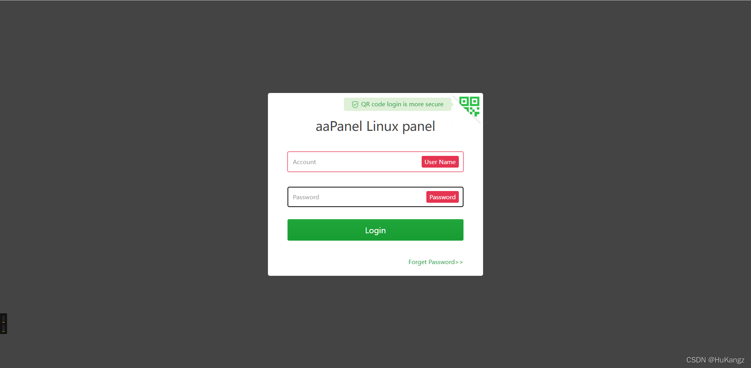751x368 pixels.
Task: Click the 'Password' placeholder text in field
Action: coord(306,197)
